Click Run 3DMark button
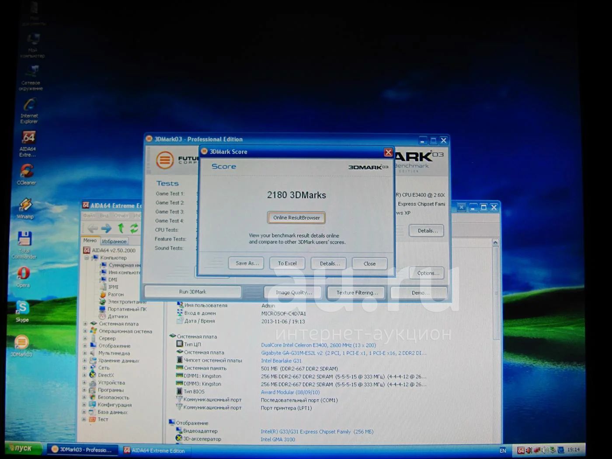The width and height of the screenshot is (612, 459). coord(192,292)
